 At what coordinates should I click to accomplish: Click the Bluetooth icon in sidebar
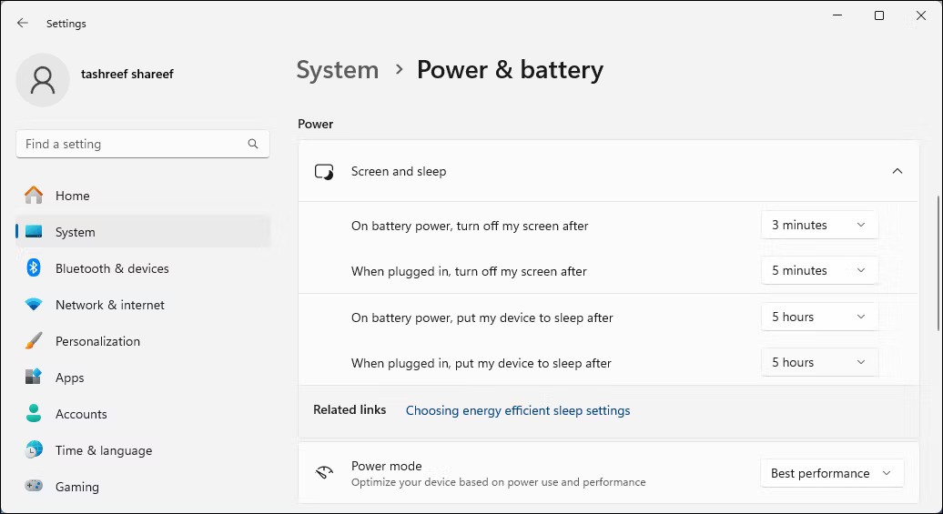click(x=34, y=268)
